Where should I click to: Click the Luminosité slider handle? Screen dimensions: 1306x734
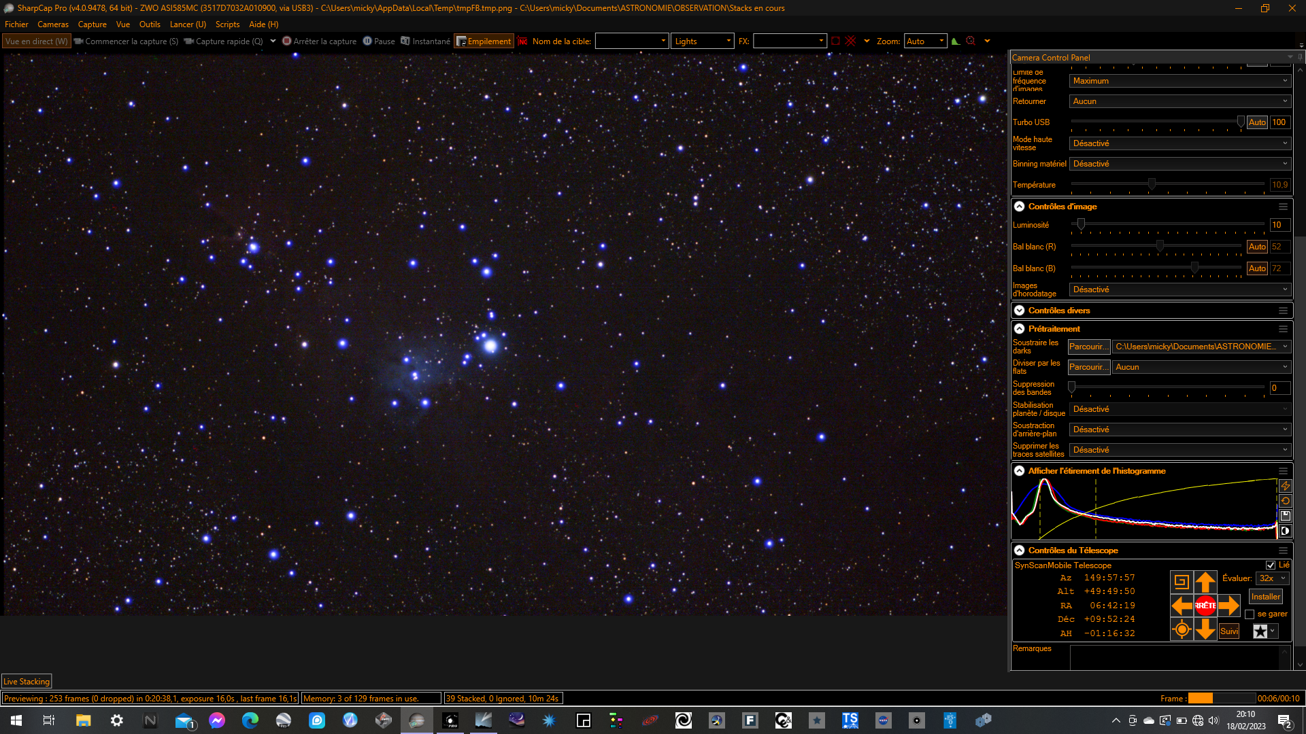[1081, 224]
